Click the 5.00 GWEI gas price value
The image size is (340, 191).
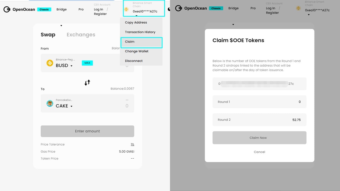pyautogui.click(x=126, y=151)
